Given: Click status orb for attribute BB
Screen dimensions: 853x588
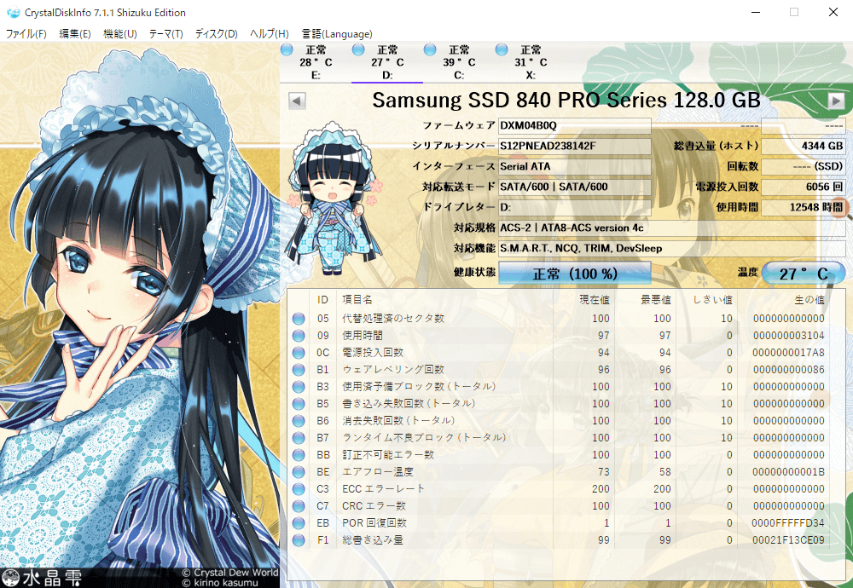Looking at the screenshot, I should 299,455.
